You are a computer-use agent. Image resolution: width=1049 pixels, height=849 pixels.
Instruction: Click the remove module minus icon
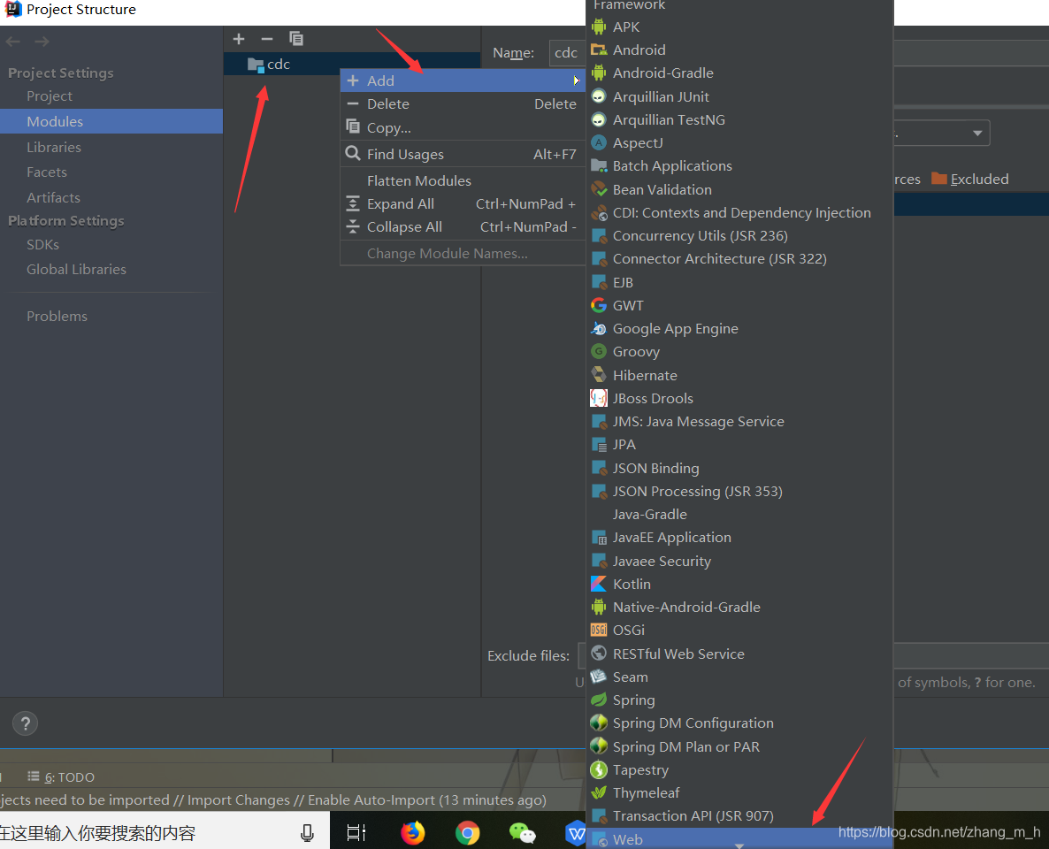[x=267, y=39]
